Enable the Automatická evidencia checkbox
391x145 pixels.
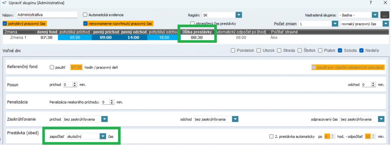[85, 15]
